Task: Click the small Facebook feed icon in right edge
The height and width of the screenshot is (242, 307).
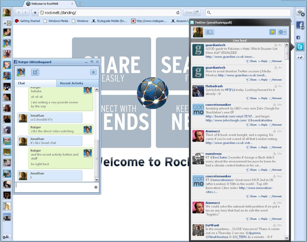Action: pyautogui.click(x=298, y=37)
